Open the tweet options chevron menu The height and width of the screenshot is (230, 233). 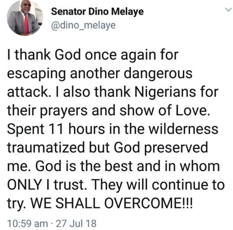[x=228, y=10]
